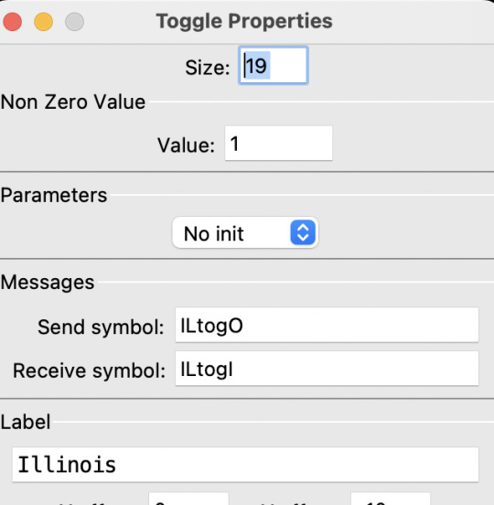Click the Non Zero Value field
The height and width of the screenshot is (505, 494).
click(x=278, y=144)
